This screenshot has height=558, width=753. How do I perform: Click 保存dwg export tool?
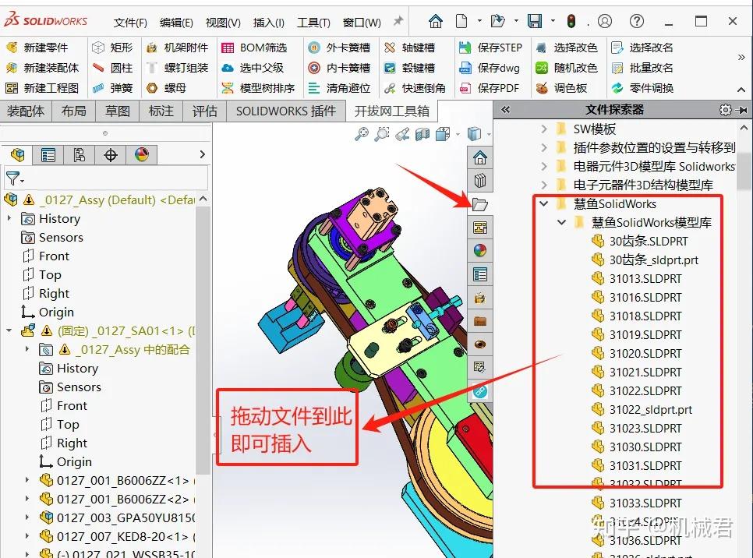pyautogui.click(x=490, y=68)
